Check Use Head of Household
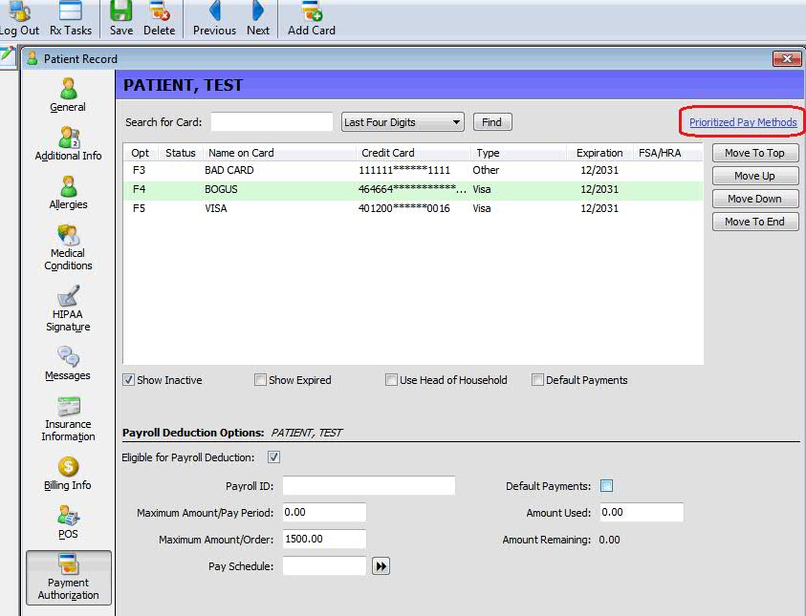 click(x=391, y=380)
